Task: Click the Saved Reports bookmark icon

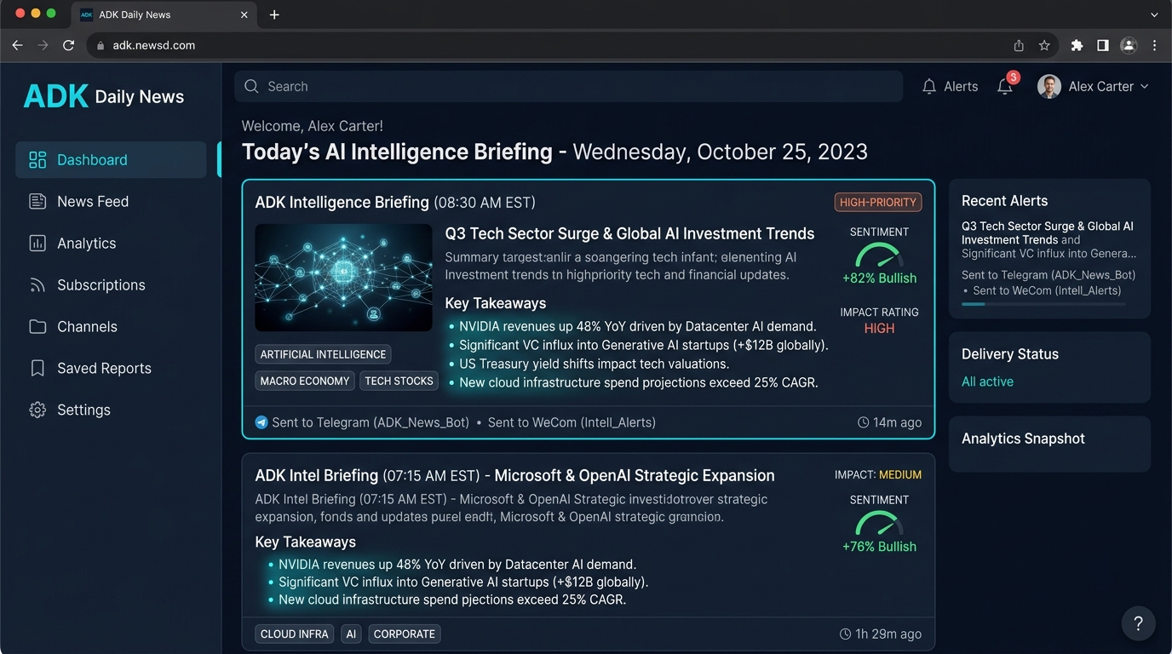Action: pos(37,369)
